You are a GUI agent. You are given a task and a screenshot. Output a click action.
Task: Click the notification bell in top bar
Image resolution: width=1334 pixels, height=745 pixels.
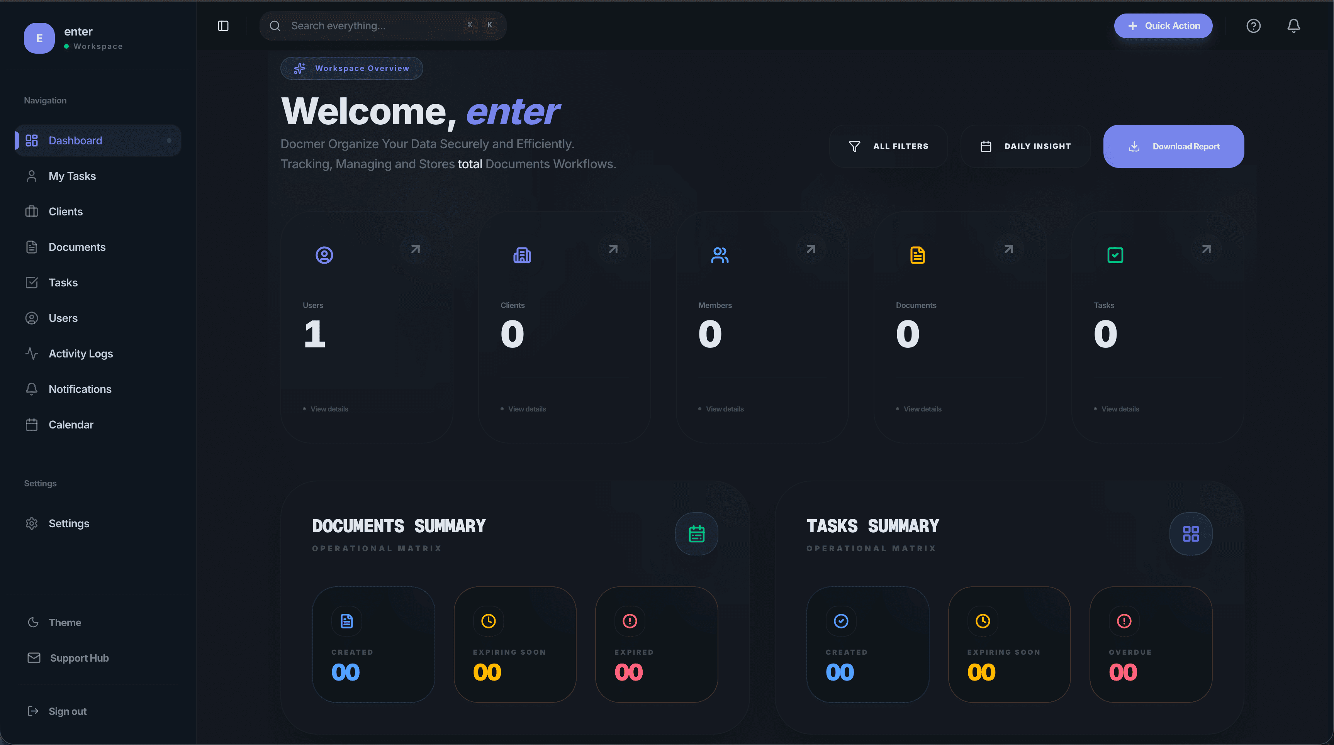tap(1293, 26)
